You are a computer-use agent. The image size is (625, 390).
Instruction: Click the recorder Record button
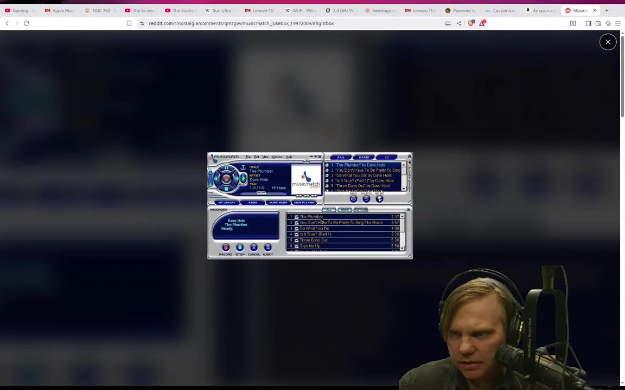[226, 248]
